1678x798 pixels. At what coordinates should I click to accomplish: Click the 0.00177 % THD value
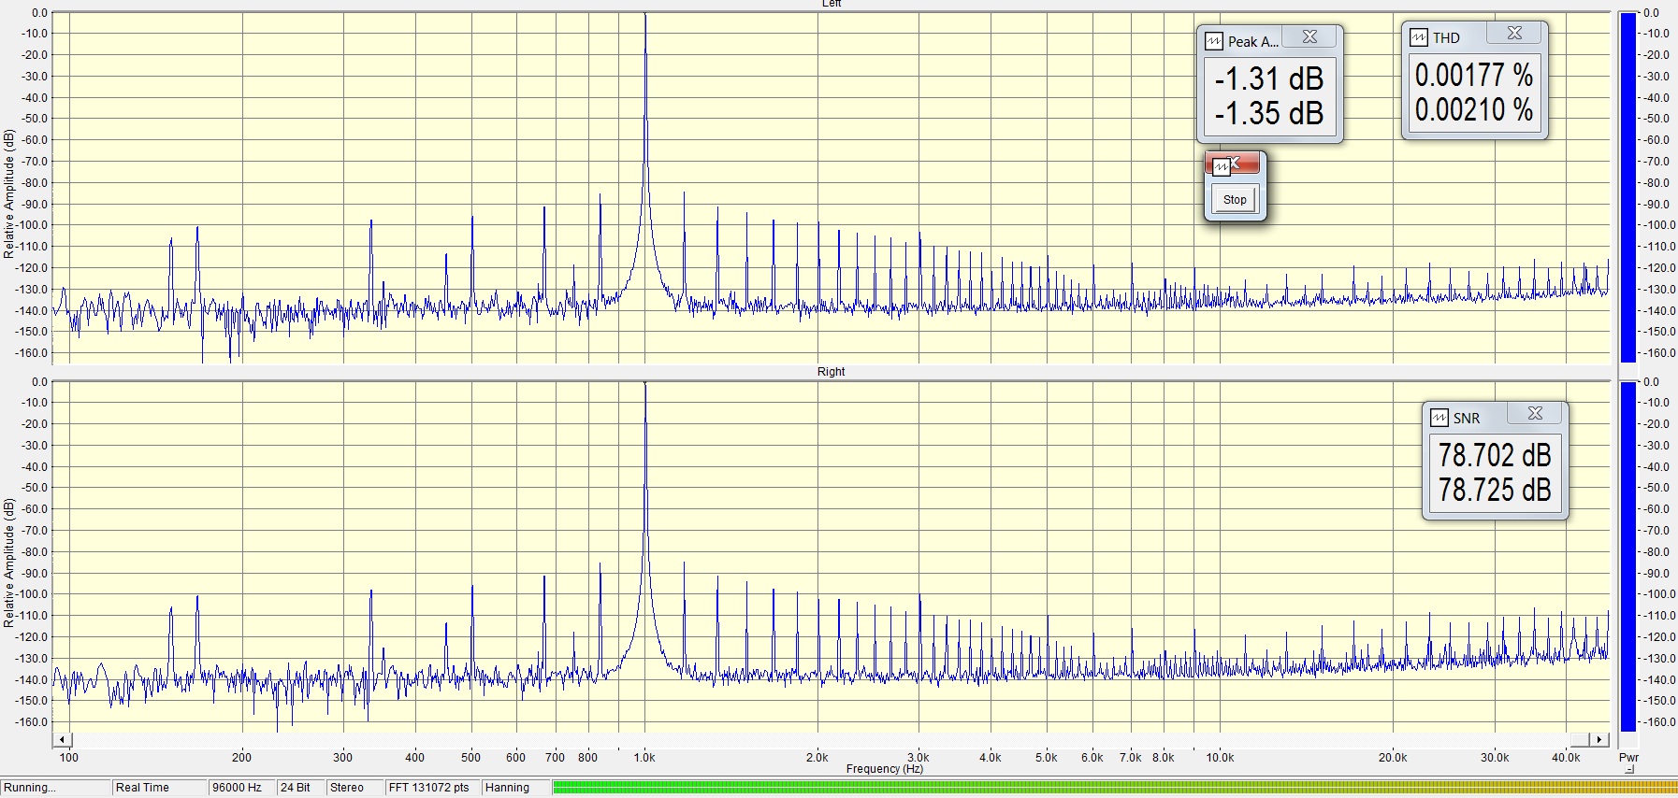(x=1474, y=75)
